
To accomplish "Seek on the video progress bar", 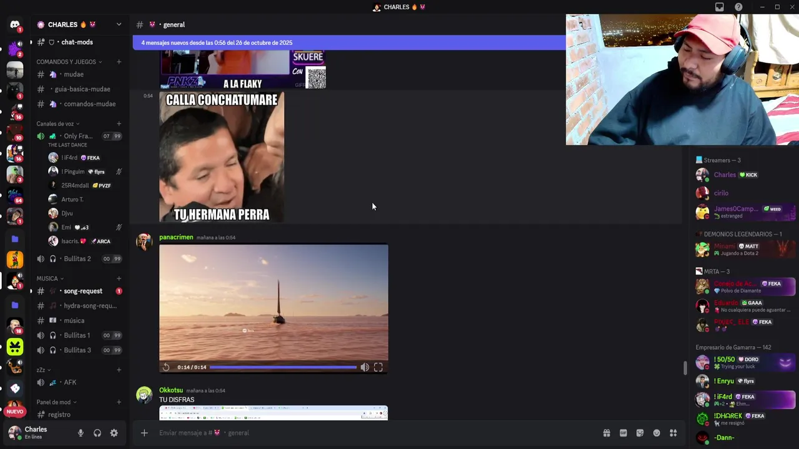I will [x=283, y=367].
